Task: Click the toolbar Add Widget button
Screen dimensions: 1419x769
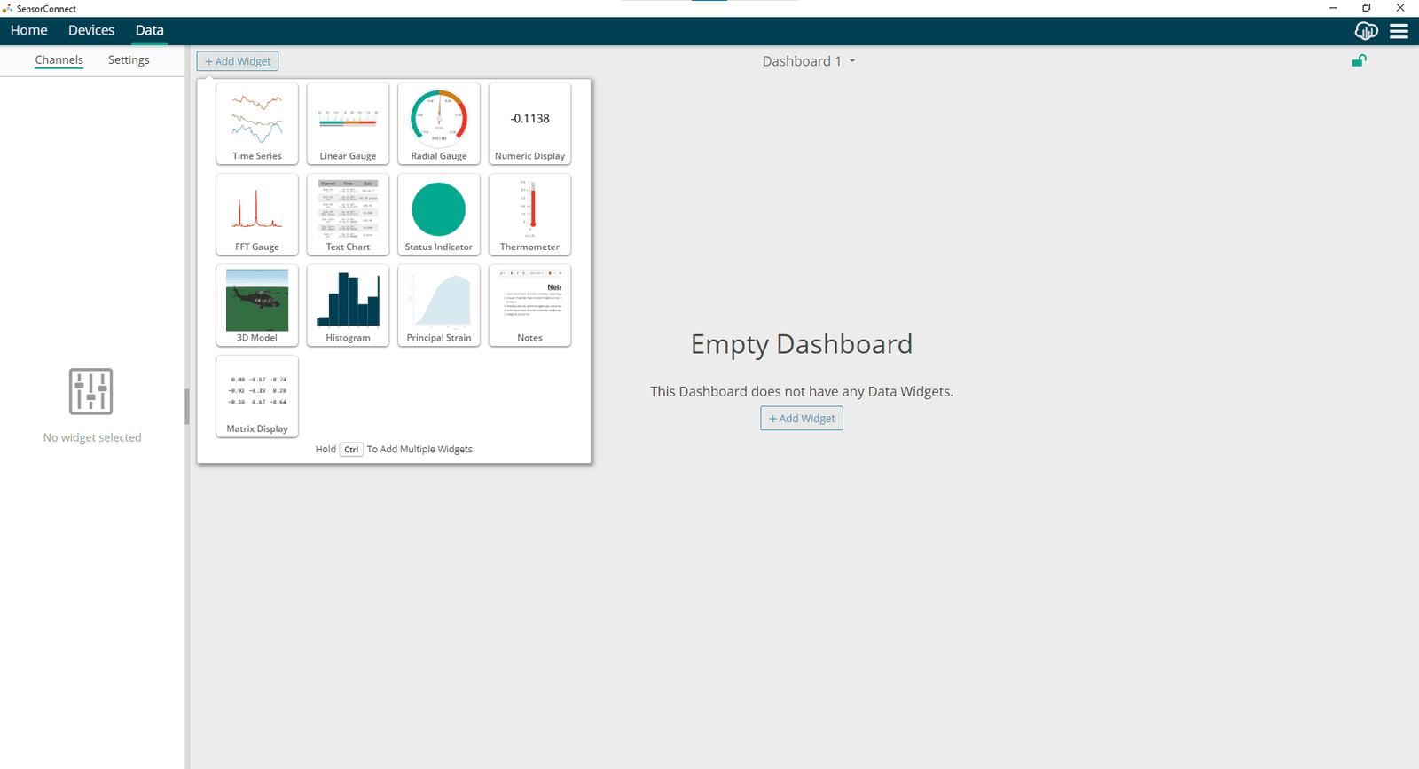Action: click(238, 61)
